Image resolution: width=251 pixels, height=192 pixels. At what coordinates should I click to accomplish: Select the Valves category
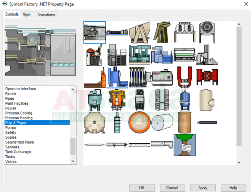[37, 162]
